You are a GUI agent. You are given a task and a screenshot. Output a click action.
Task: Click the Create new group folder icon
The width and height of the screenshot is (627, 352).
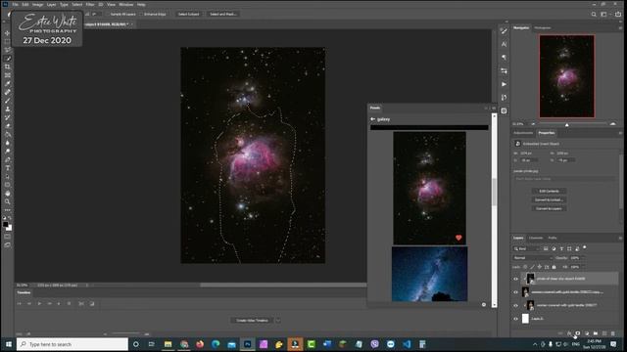[x=596, y=333]
